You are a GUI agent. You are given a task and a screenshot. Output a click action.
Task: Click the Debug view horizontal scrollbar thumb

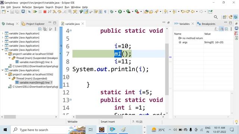(x=10, y=117)
